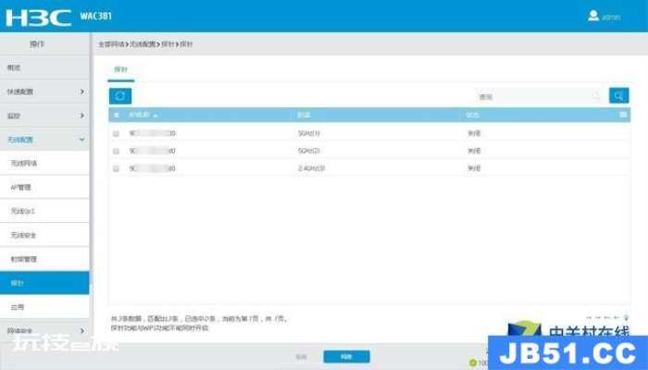Open AP管理 in the sidebar
This screenshot has width=648, height=370.
(x=44, y=187)
